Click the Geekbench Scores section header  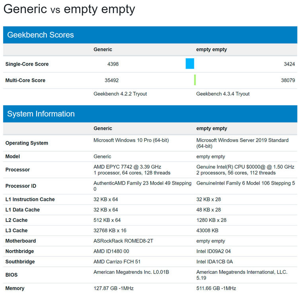pos(150,35)
